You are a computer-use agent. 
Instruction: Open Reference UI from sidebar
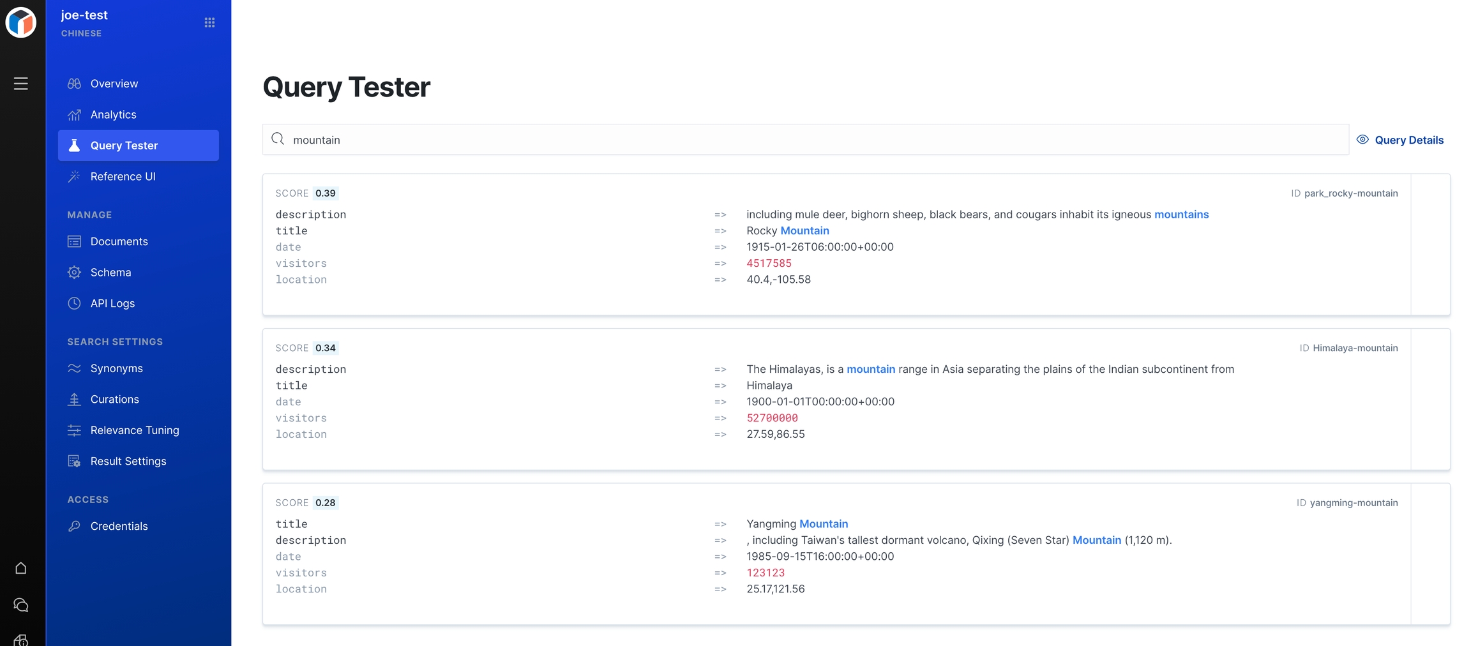[123, 177]
